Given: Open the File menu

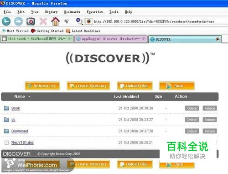Looking at the screenshot, I should [x=7, y=12].
